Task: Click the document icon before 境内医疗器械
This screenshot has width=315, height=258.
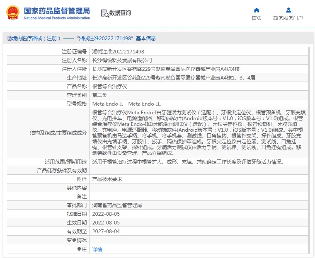Action: click(9, 39)
